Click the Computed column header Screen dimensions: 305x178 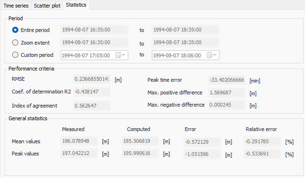pyautogui.click(x=139, y=129)
